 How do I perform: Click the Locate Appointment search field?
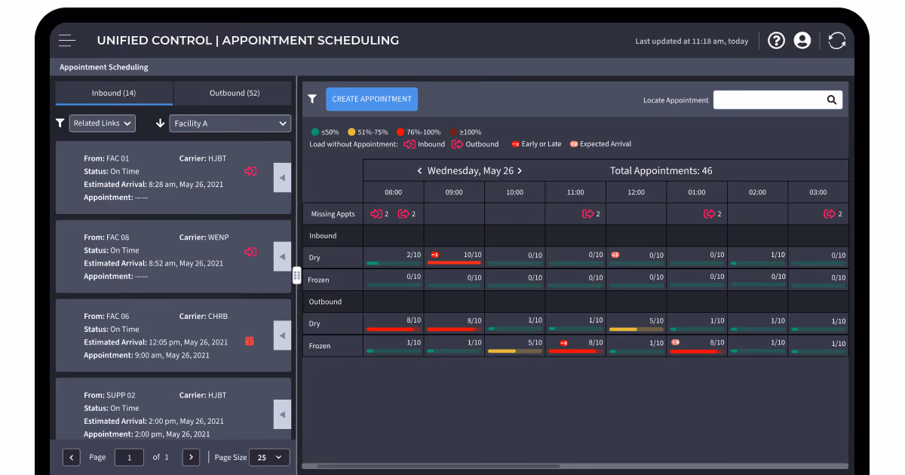[x=778, y=100]
